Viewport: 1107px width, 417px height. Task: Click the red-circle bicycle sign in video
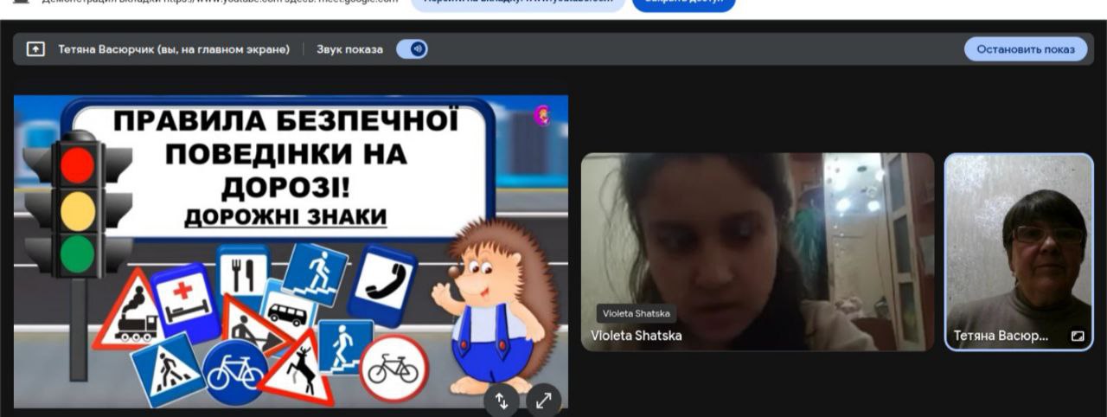pyautogui.click(x=394, y=369)
